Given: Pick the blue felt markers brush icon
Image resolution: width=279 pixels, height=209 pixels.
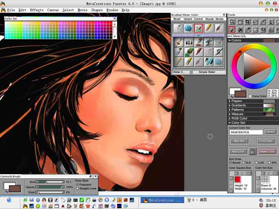Looking at the screenshot, I should tap(209, 62).
